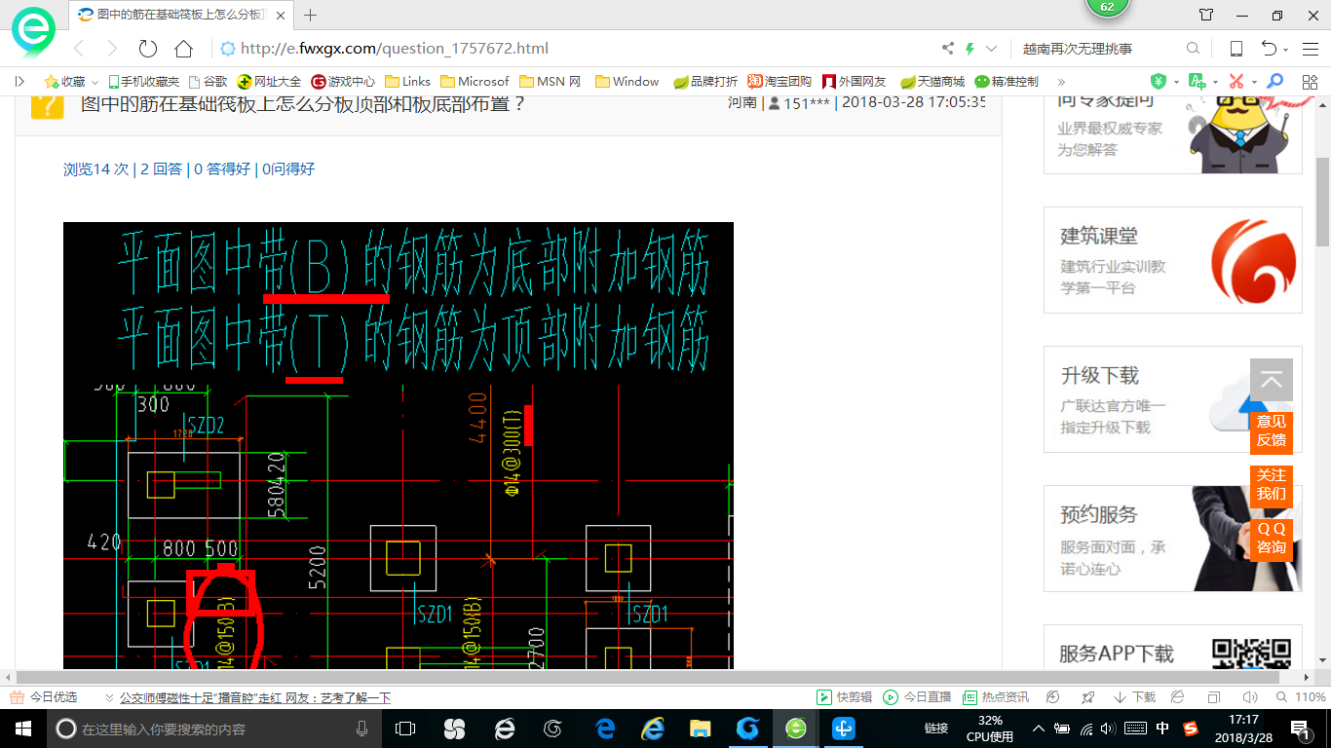
Task: Click the magnifier search icon
Action: tap(1193, 49)
